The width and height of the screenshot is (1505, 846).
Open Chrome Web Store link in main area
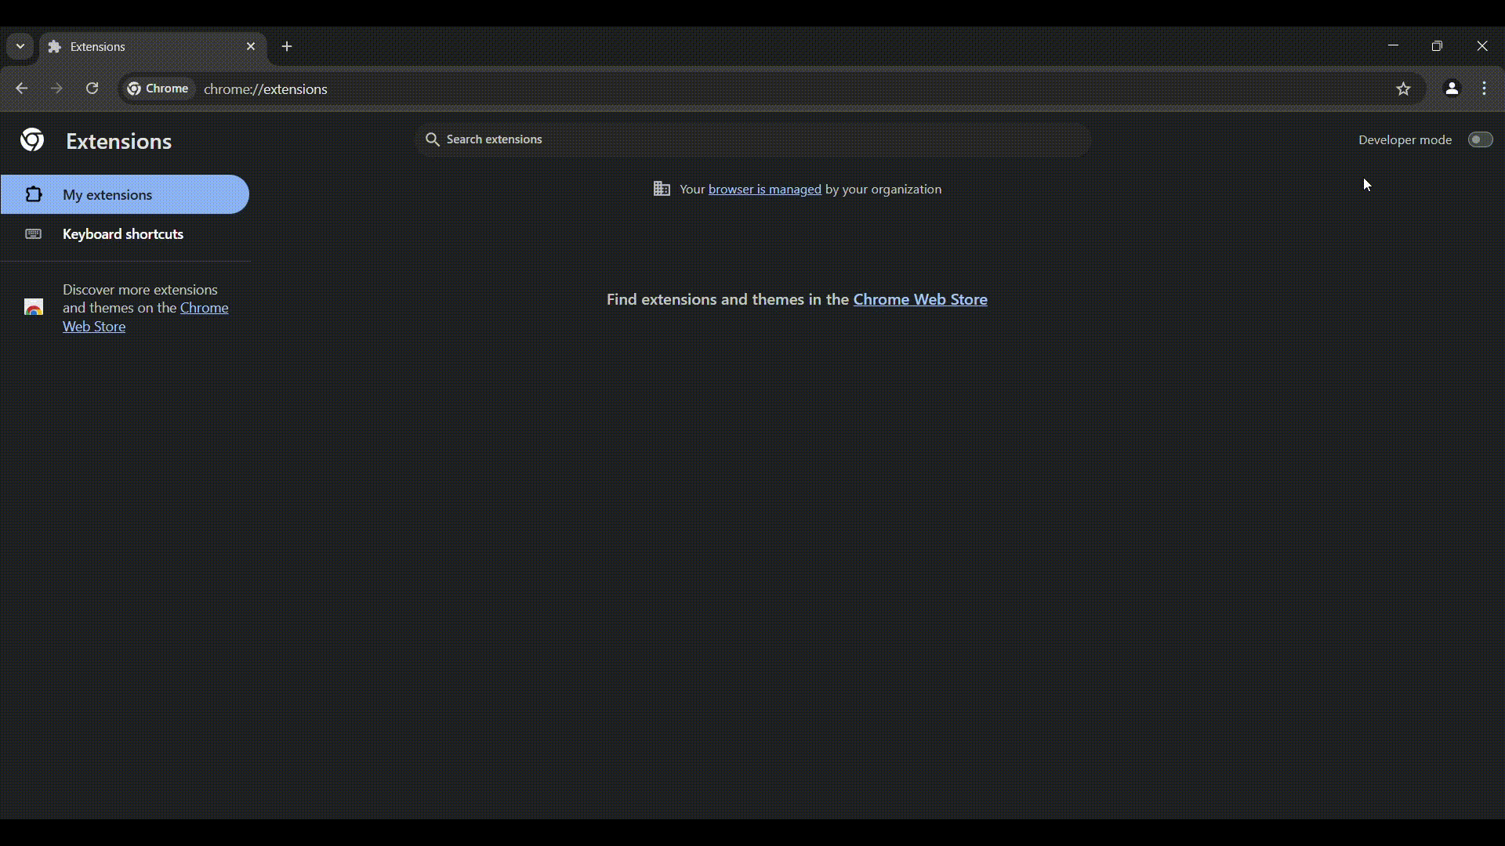pos(920,299)
